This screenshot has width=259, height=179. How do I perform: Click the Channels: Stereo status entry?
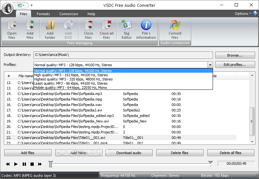[x=165, y=175]
